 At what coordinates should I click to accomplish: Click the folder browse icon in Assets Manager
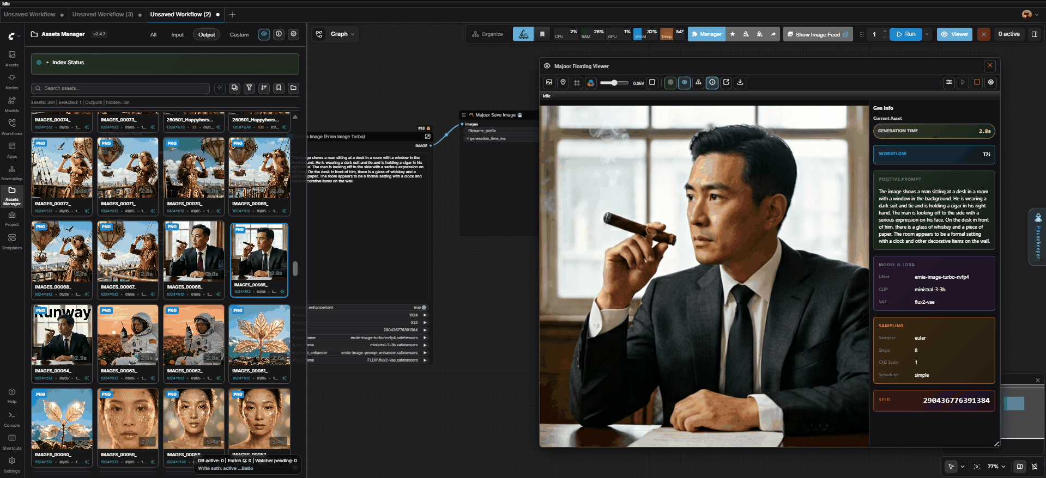tap(293, 88)
